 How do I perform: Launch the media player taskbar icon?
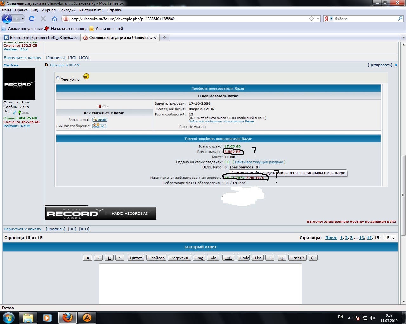[x=48, y=318]
